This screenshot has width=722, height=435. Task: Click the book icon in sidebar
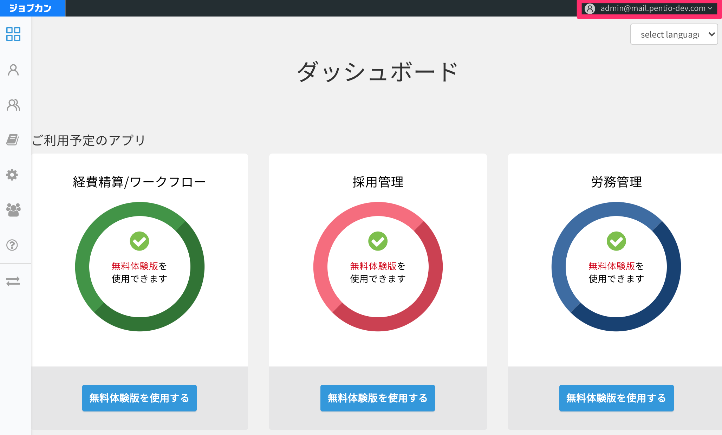(x=13, y=139)
